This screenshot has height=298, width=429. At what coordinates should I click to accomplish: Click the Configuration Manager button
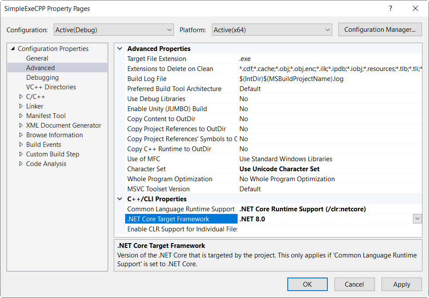pos(380,30)
